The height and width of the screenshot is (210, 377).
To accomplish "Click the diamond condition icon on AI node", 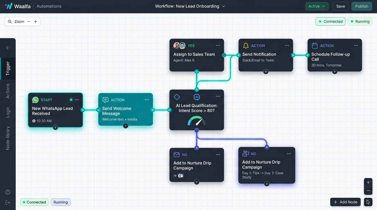I will click(177, 97).
